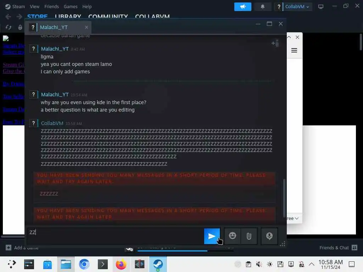The height and width of the screenshot is (272, 363).
Task: Open Friends & Chat
Action: (x=338, y=248)
